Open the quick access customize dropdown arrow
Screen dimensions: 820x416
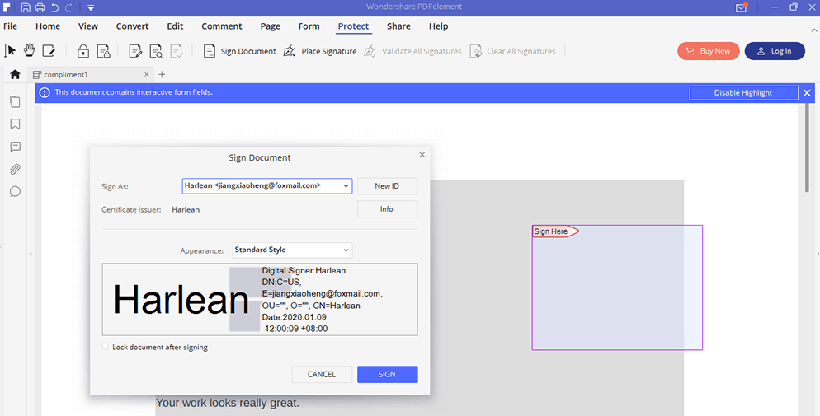click(x=91, y=8)
